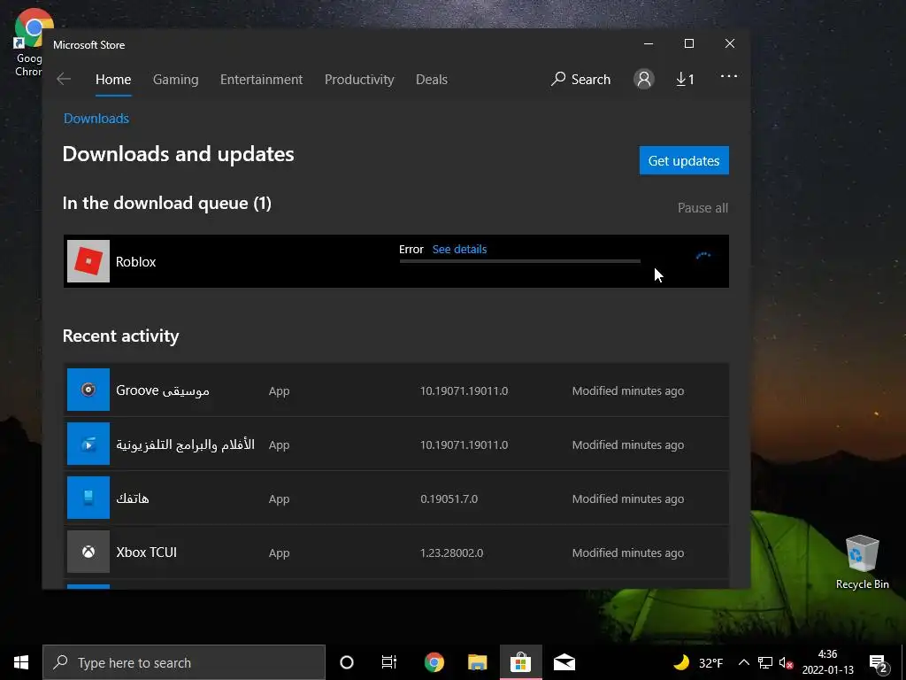Open Task View on the taskbar
This screenshot has height=680, width=906.
click(x=389, y=662)
